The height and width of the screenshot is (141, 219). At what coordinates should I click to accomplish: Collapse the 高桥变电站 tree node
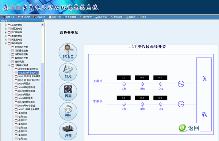tap(5, 44)
